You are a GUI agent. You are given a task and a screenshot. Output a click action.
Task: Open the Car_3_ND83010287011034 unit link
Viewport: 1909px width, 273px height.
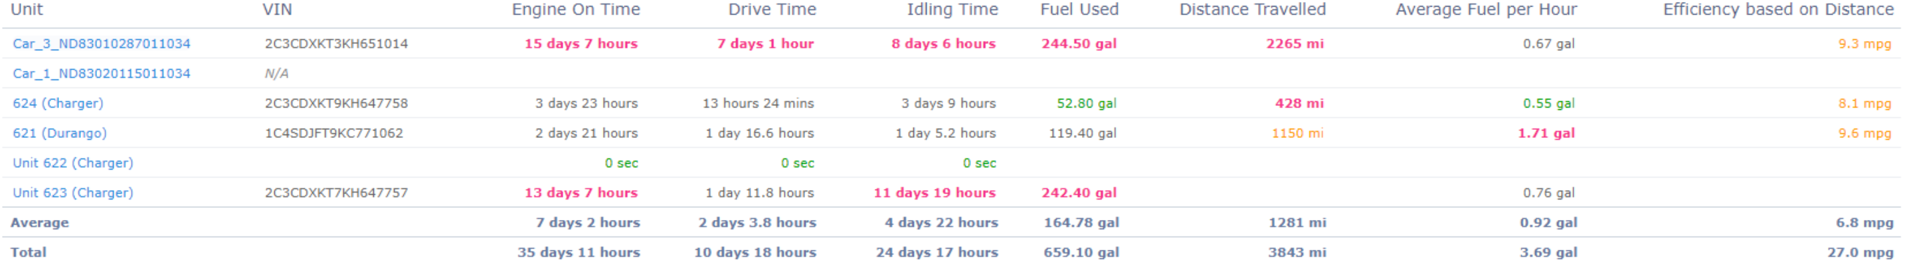pos(102,44)
